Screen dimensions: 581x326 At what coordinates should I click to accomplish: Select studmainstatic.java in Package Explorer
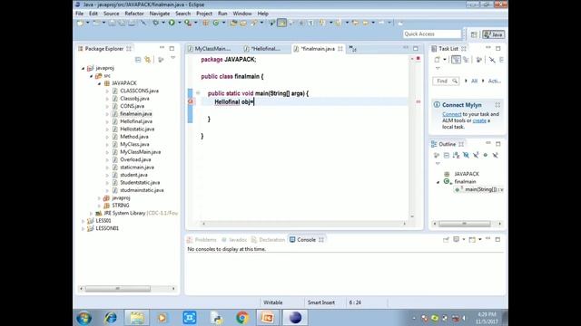click(142, 190)
